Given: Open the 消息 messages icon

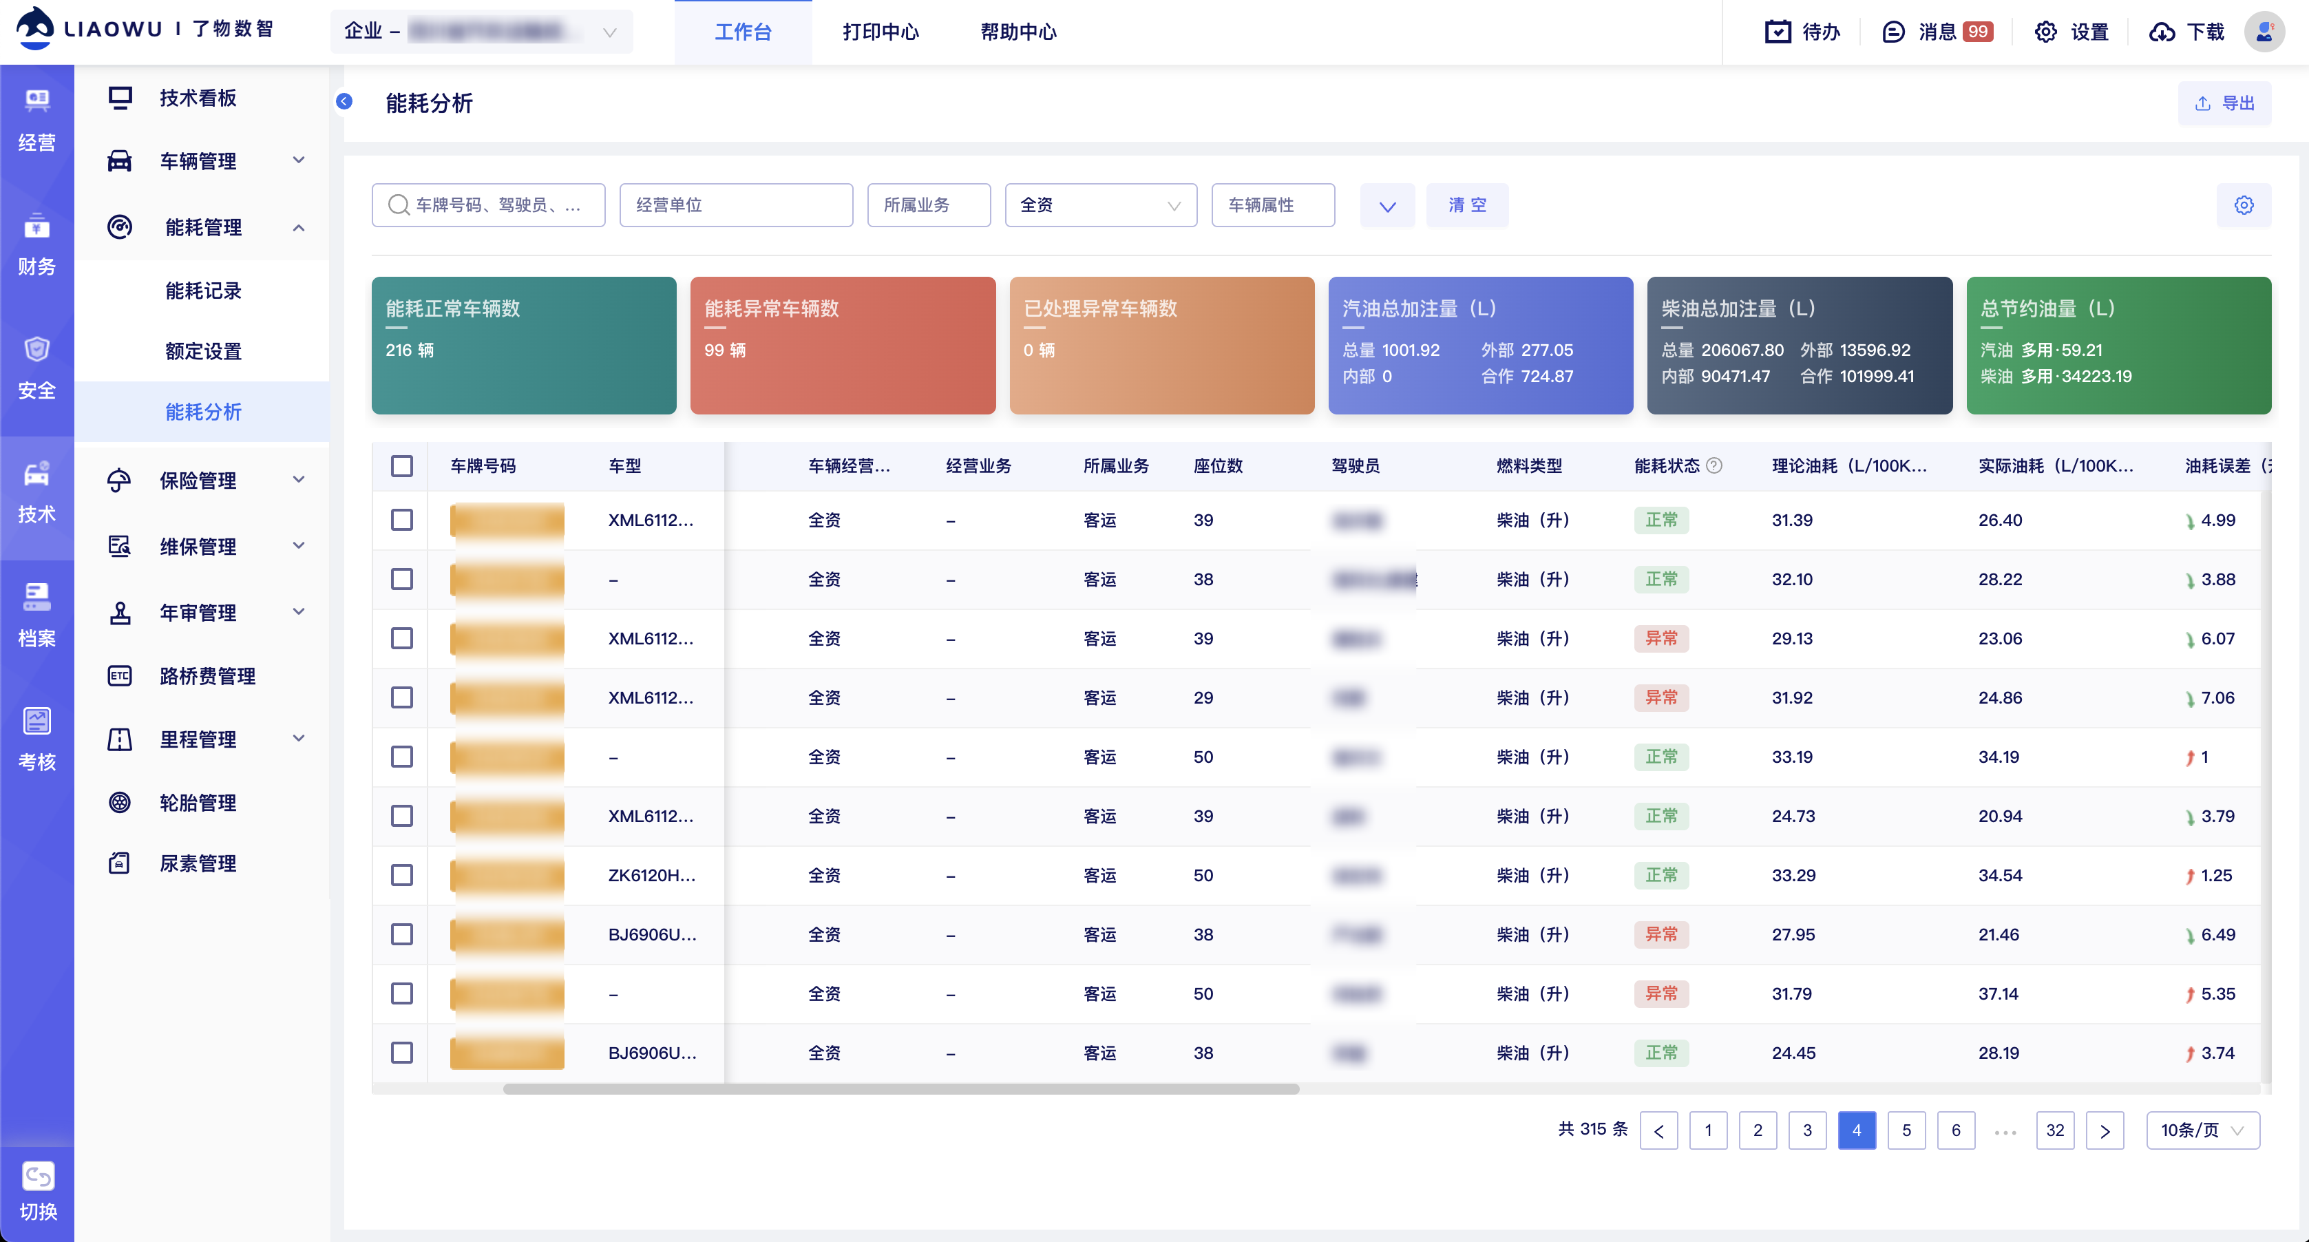Looking at the screenshot, I should [1893, 32].
